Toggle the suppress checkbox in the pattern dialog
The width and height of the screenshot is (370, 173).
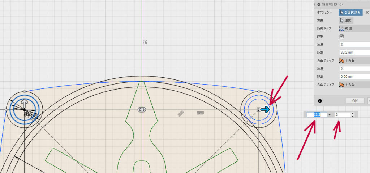click(341, 36)
